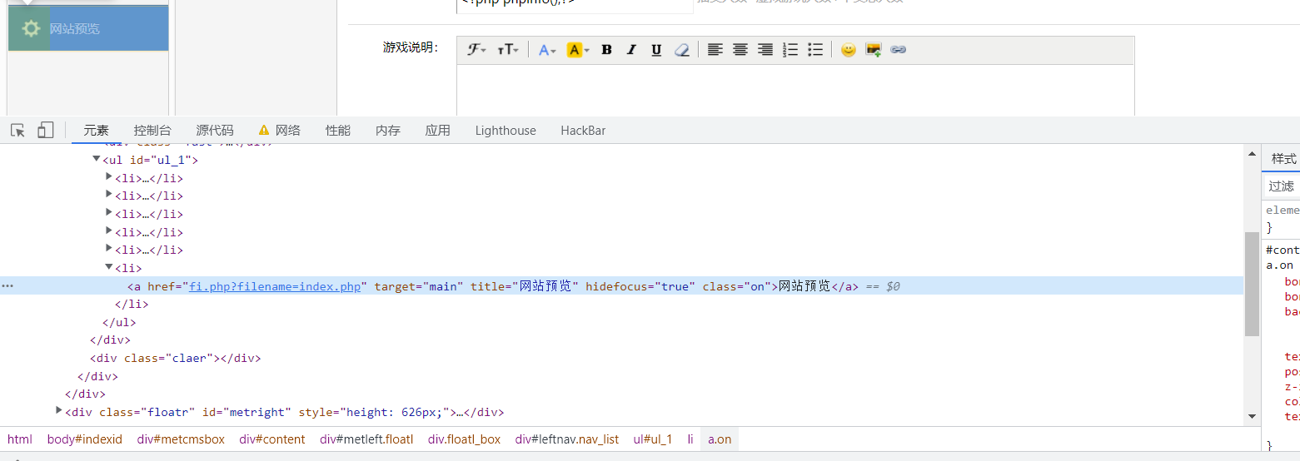The image size is (1300, 461).
Task: Click the gear icon beside 网站预览
Action: coord(31,28)
